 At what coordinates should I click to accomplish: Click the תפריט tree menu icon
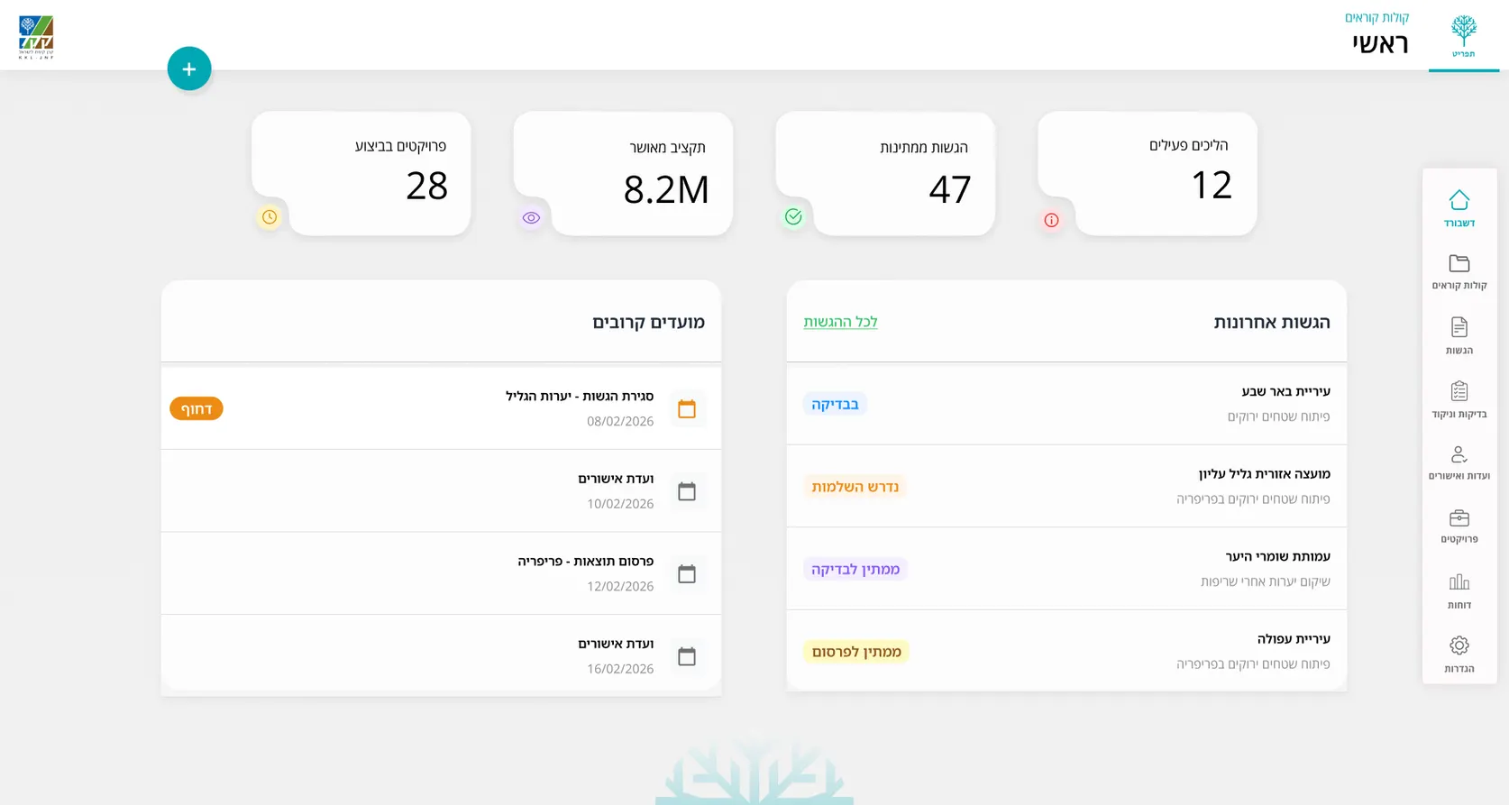1464,36
